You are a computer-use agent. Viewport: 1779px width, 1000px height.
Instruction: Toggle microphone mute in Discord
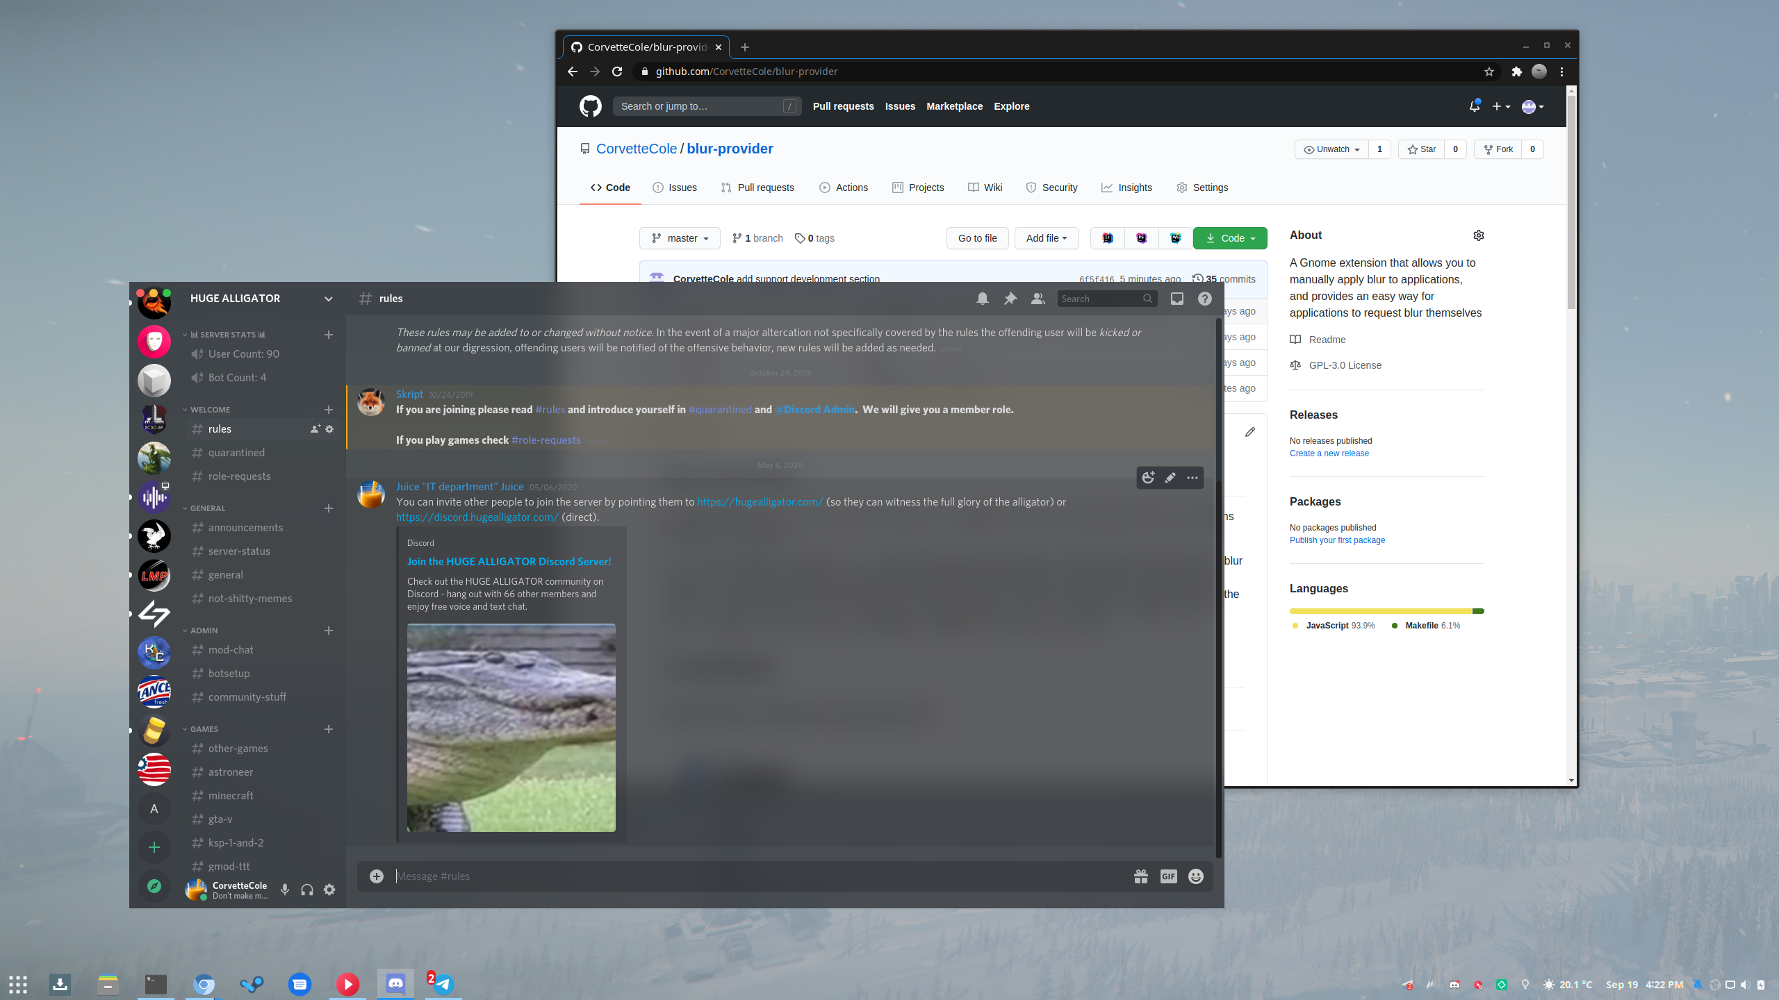pos(285,890)
